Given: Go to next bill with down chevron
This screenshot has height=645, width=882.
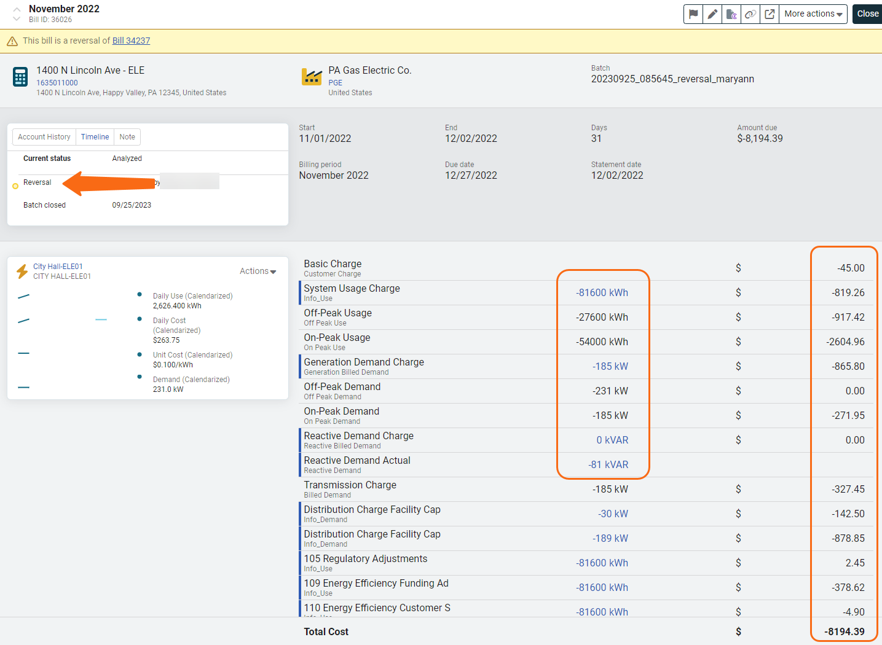Looking at the screenshot, I should (17, 19).
